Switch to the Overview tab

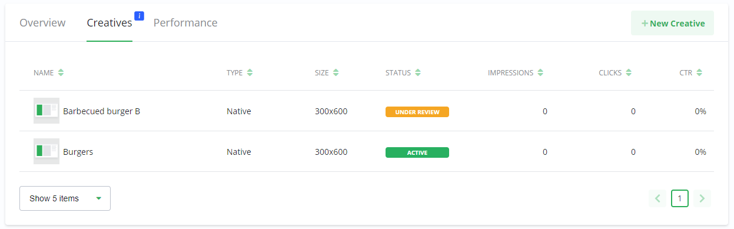[42, 23]
